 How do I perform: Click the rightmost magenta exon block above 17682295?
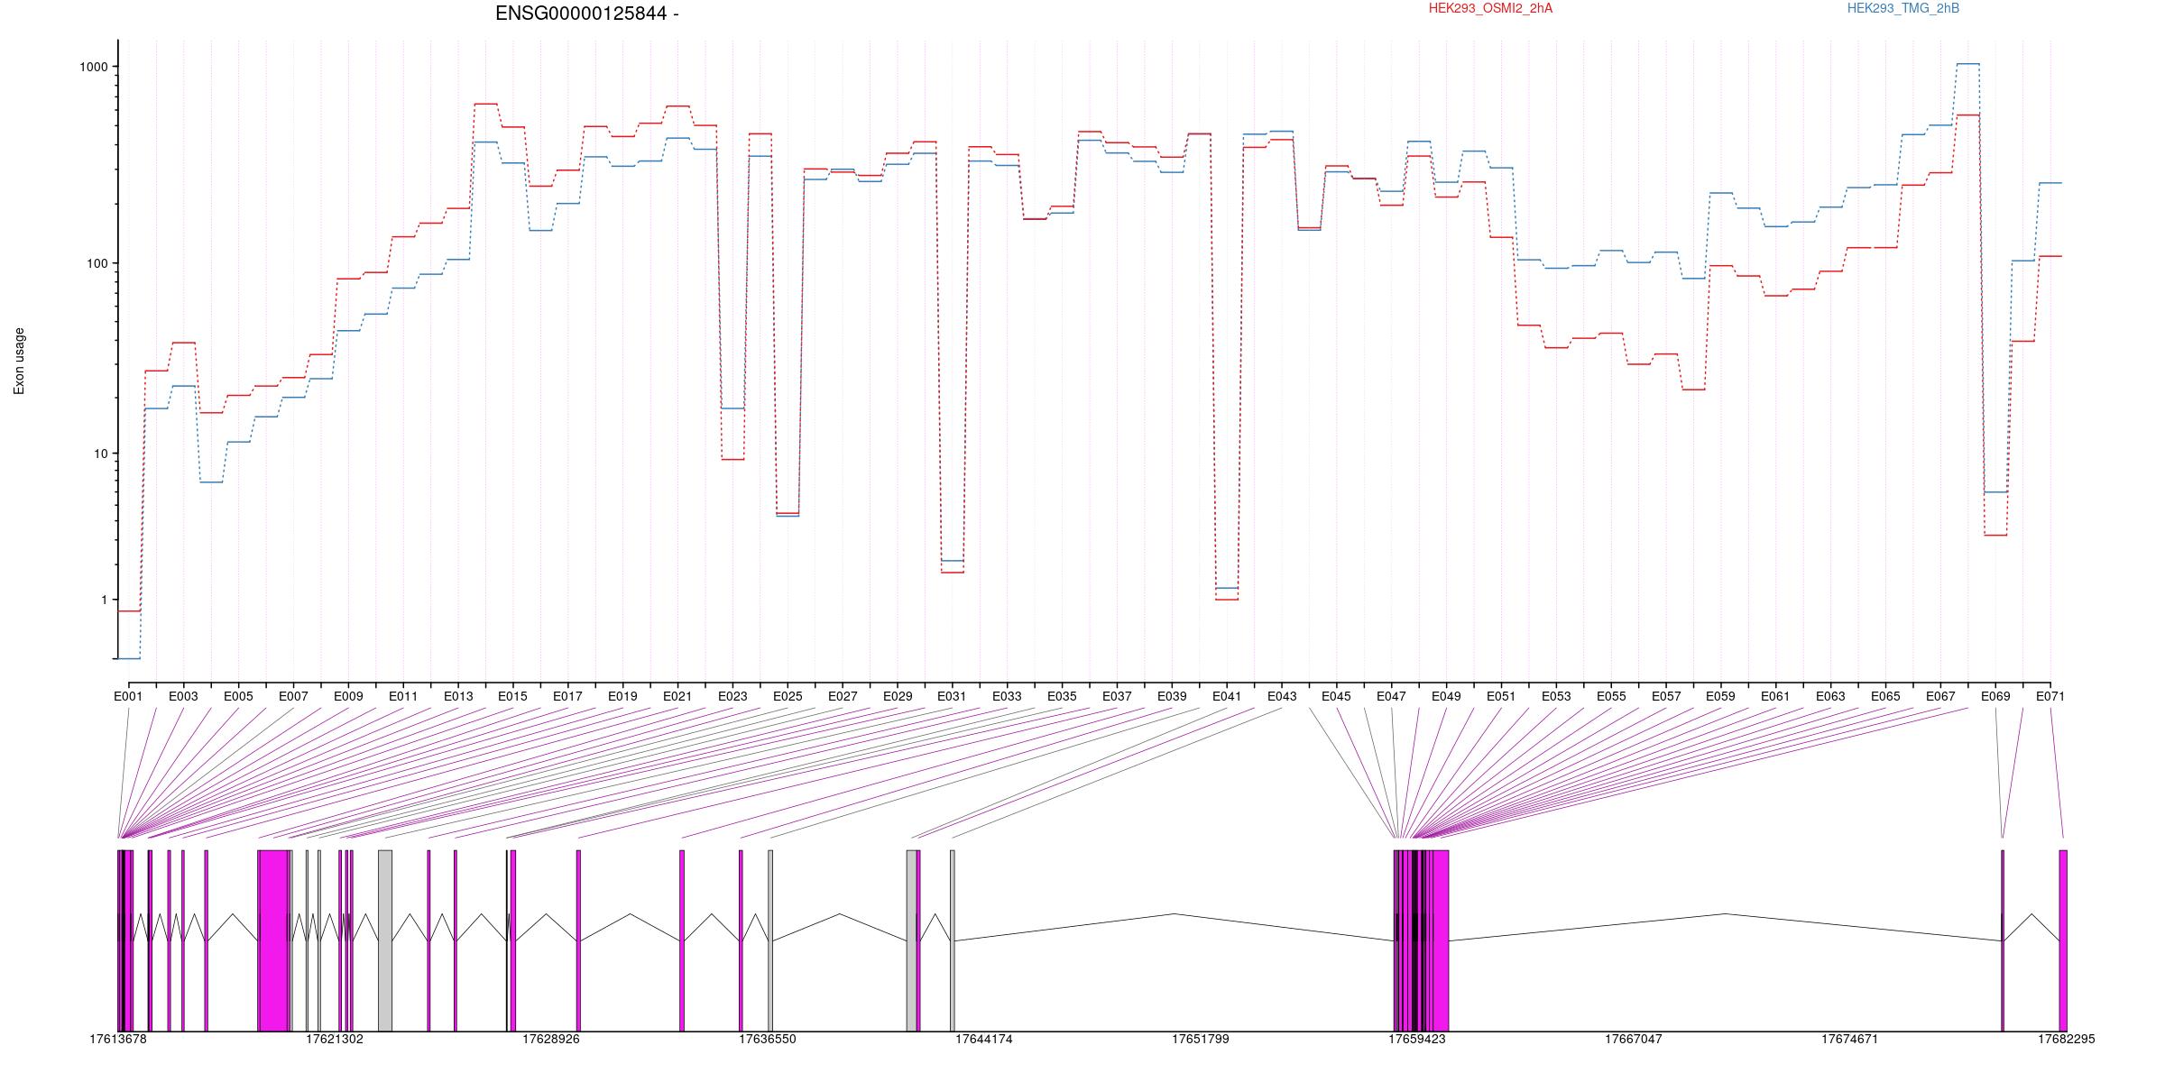(x=2063, y=940)
